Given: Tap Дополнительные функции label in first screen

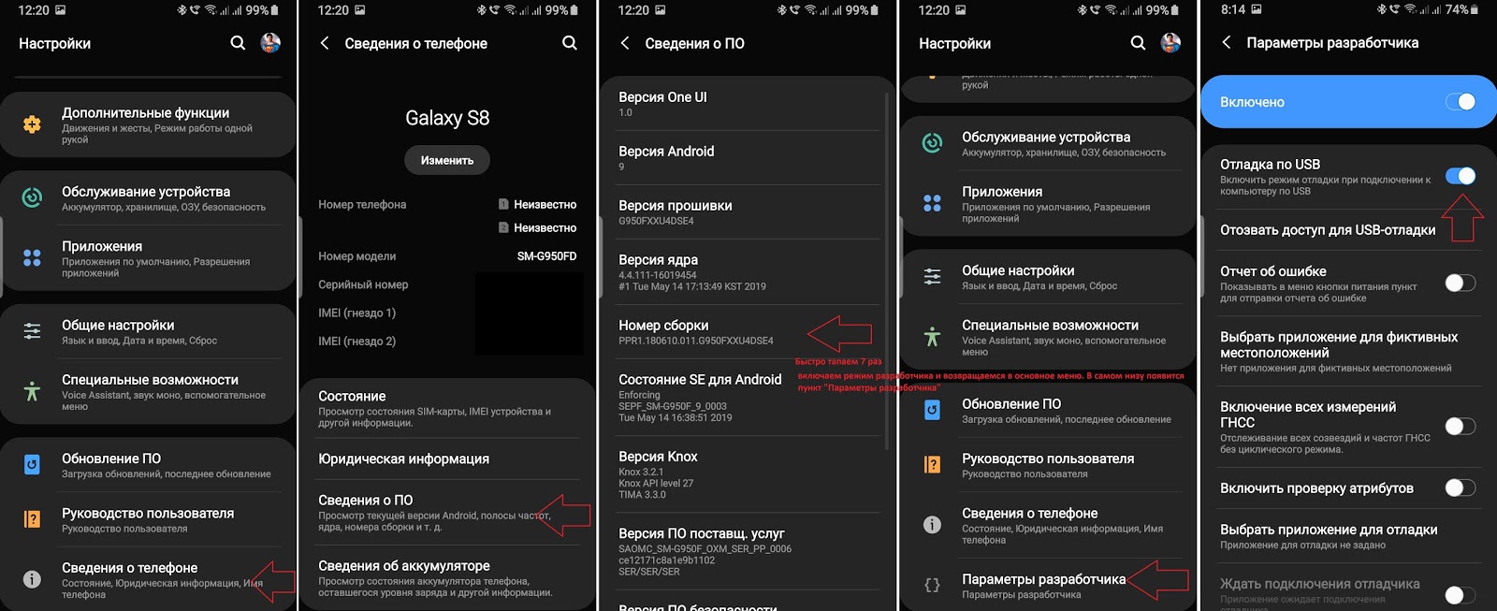Looking at the screenshot, I should (x=145, y=112).
